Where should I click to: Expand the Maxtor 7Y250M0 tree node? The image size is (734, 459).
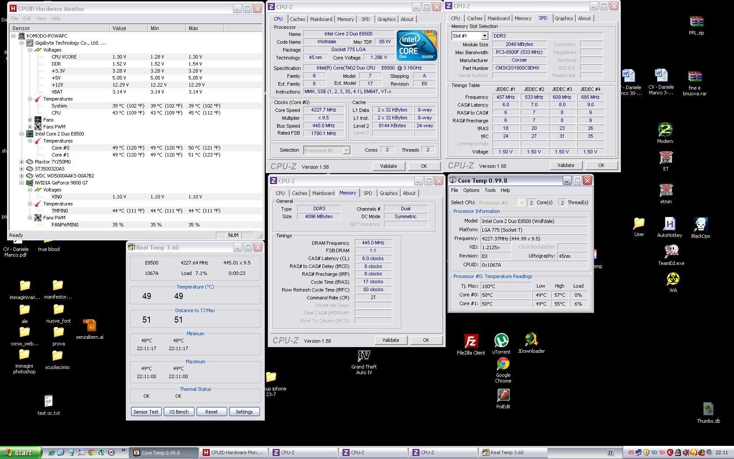point(21,162)
